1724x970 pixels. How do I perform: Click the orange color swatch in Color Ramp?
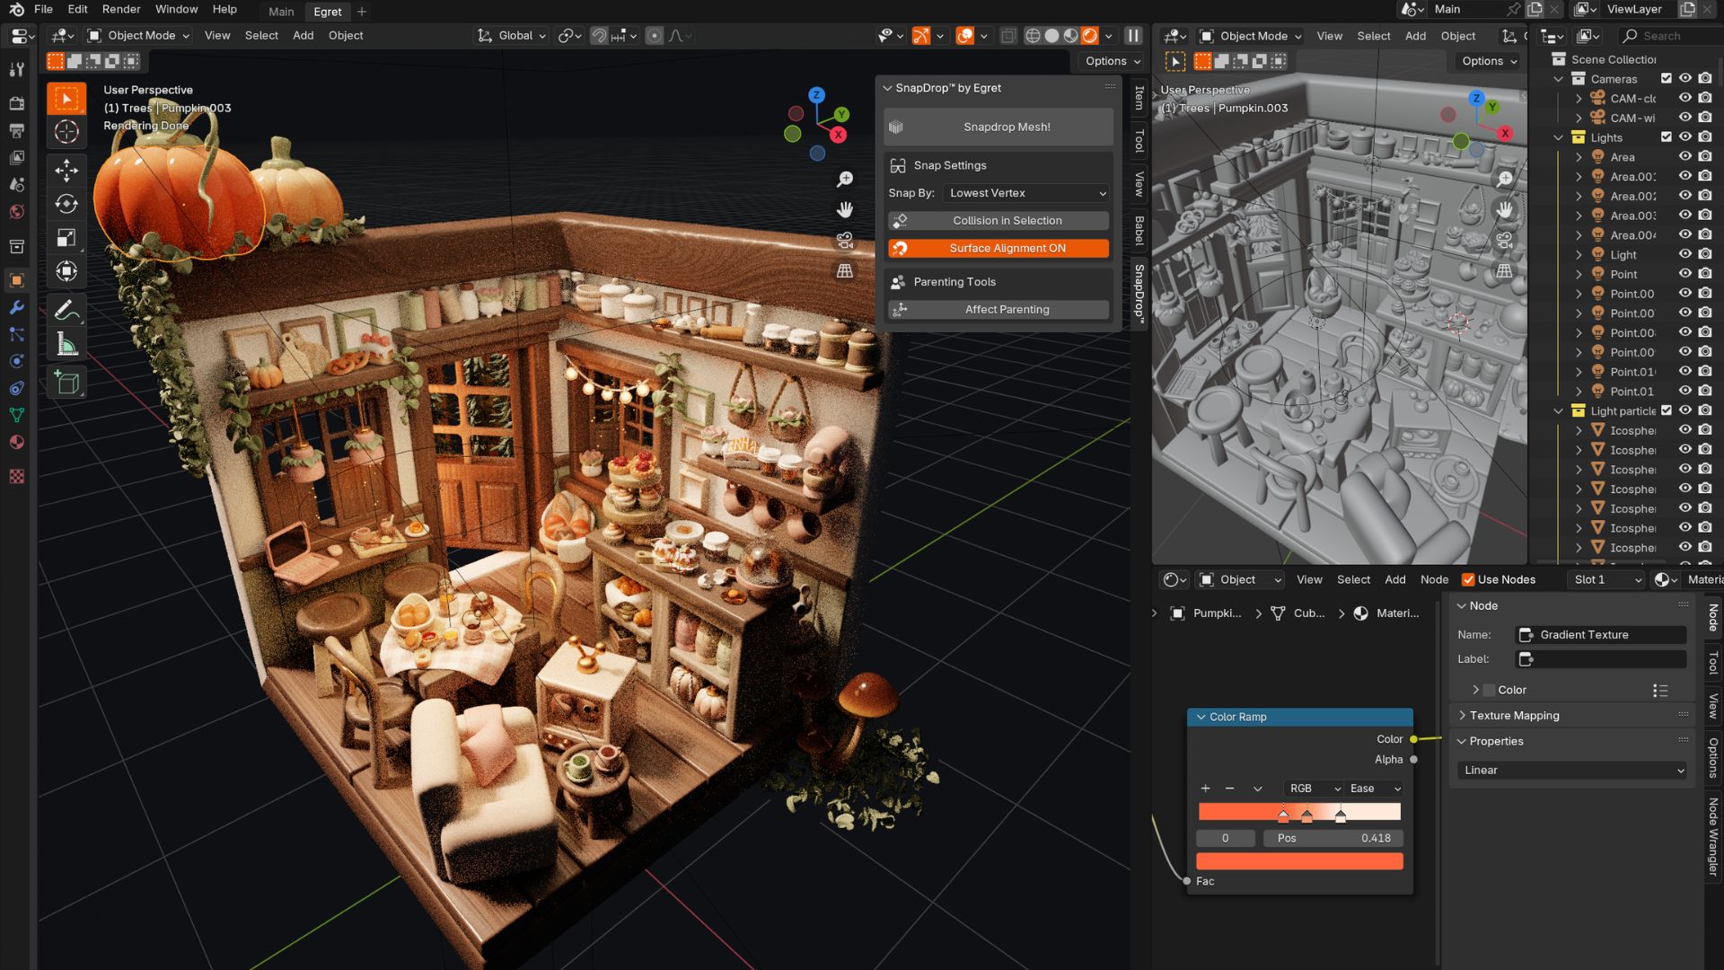pos(1299,861)
